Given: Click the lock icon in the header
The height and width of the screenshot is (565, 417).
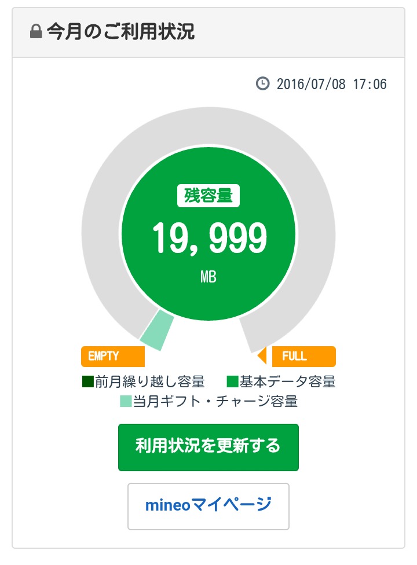Looking at the screenshot, I should 36,32.
